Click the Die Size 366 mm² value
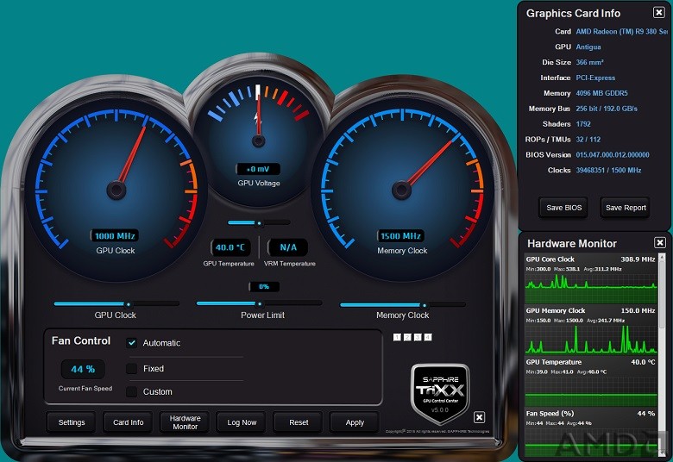 tap(589, 62)
